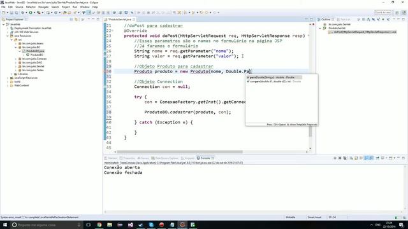408x229 pixels.
Task: Click the Open Type toolbar icon
Action: (x=65, y=13)
